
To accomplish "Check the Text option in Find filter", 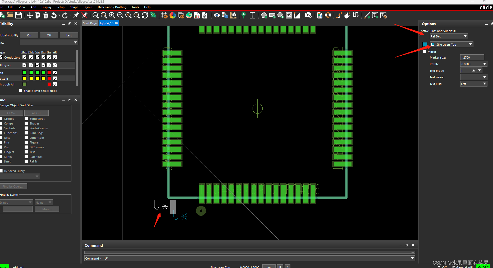I will [x=26, y=152].
